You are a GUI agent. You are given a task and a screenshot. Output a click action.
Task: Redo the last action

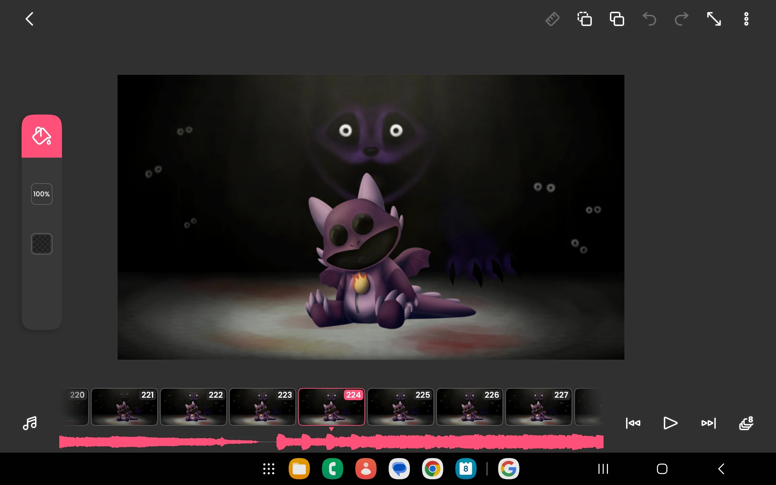[681, 19]
